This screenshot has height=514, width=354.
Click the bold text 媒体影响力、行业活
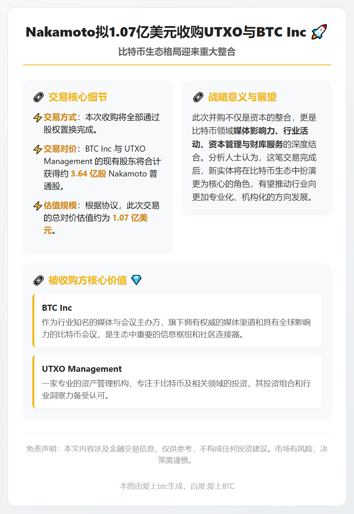click(271, 131)
